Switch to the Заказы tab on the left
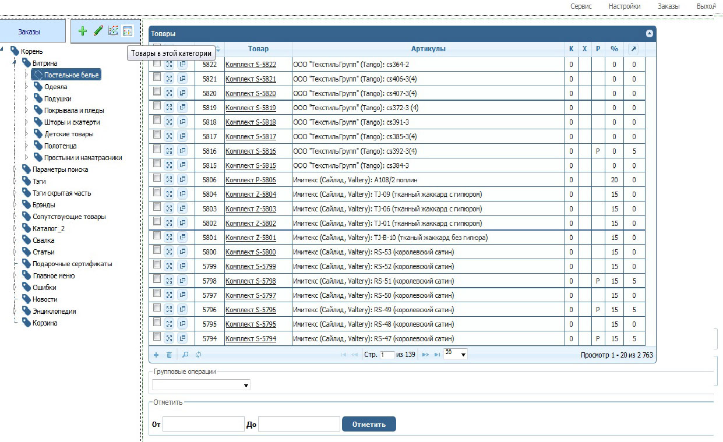Viewport: 723px width, 442px height. click(33, 31)
